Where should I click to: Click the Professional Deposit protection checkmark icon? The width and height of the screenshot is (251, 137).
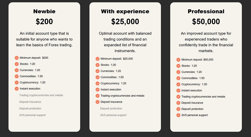[178, 109]
